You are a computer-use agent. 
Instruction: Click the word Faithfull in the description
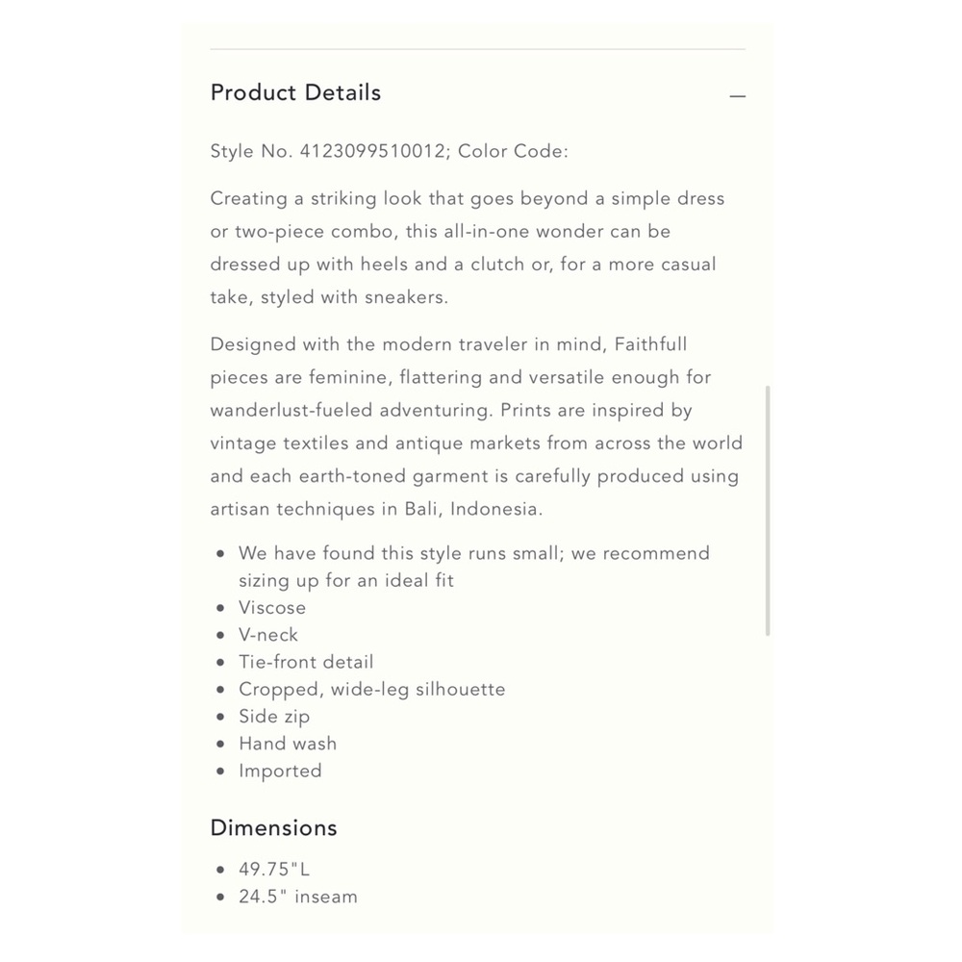click(650, 344)
